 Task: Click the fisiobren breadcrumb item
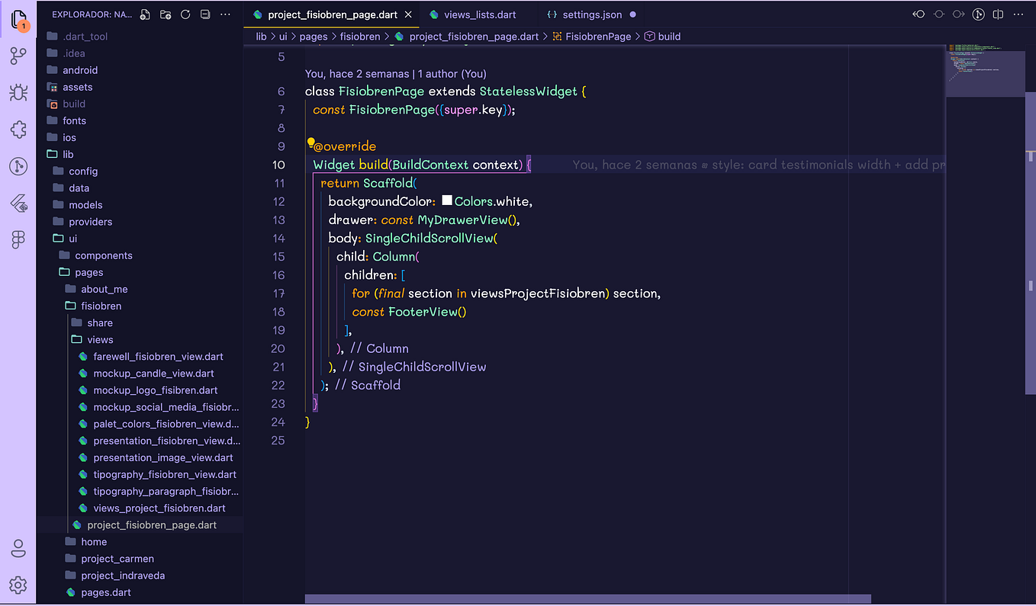pyautogui.click(x=359, y=36)
